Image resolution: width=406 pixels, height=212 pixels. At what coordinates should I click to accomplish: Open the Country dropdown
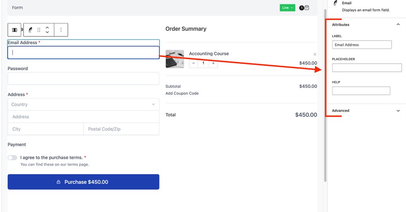point(83,105)
